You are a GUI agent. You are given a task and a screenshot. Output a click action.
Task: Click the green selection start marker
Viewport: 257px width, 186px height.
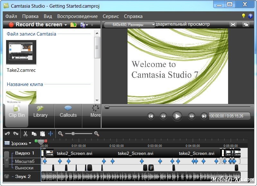coord(36,141)
